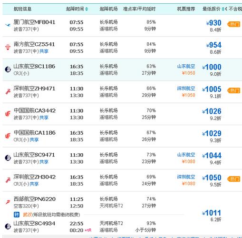Select the ¥954 lowest price
Image resolution: width=242 pixels, height=238 pixels.
click(x=213, y=45)
